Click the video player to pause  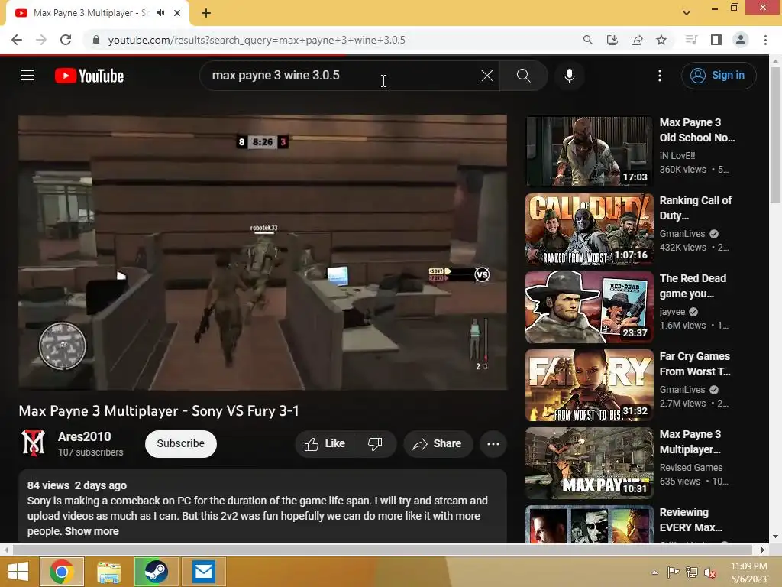point(263,252)
